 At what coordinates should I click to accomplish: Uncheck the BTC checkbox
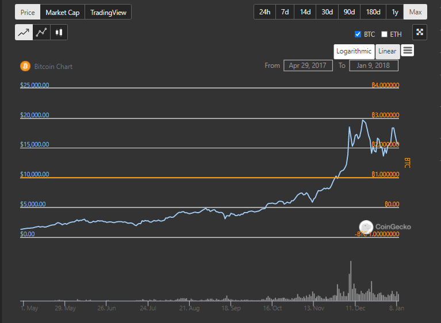click(358, 34)
